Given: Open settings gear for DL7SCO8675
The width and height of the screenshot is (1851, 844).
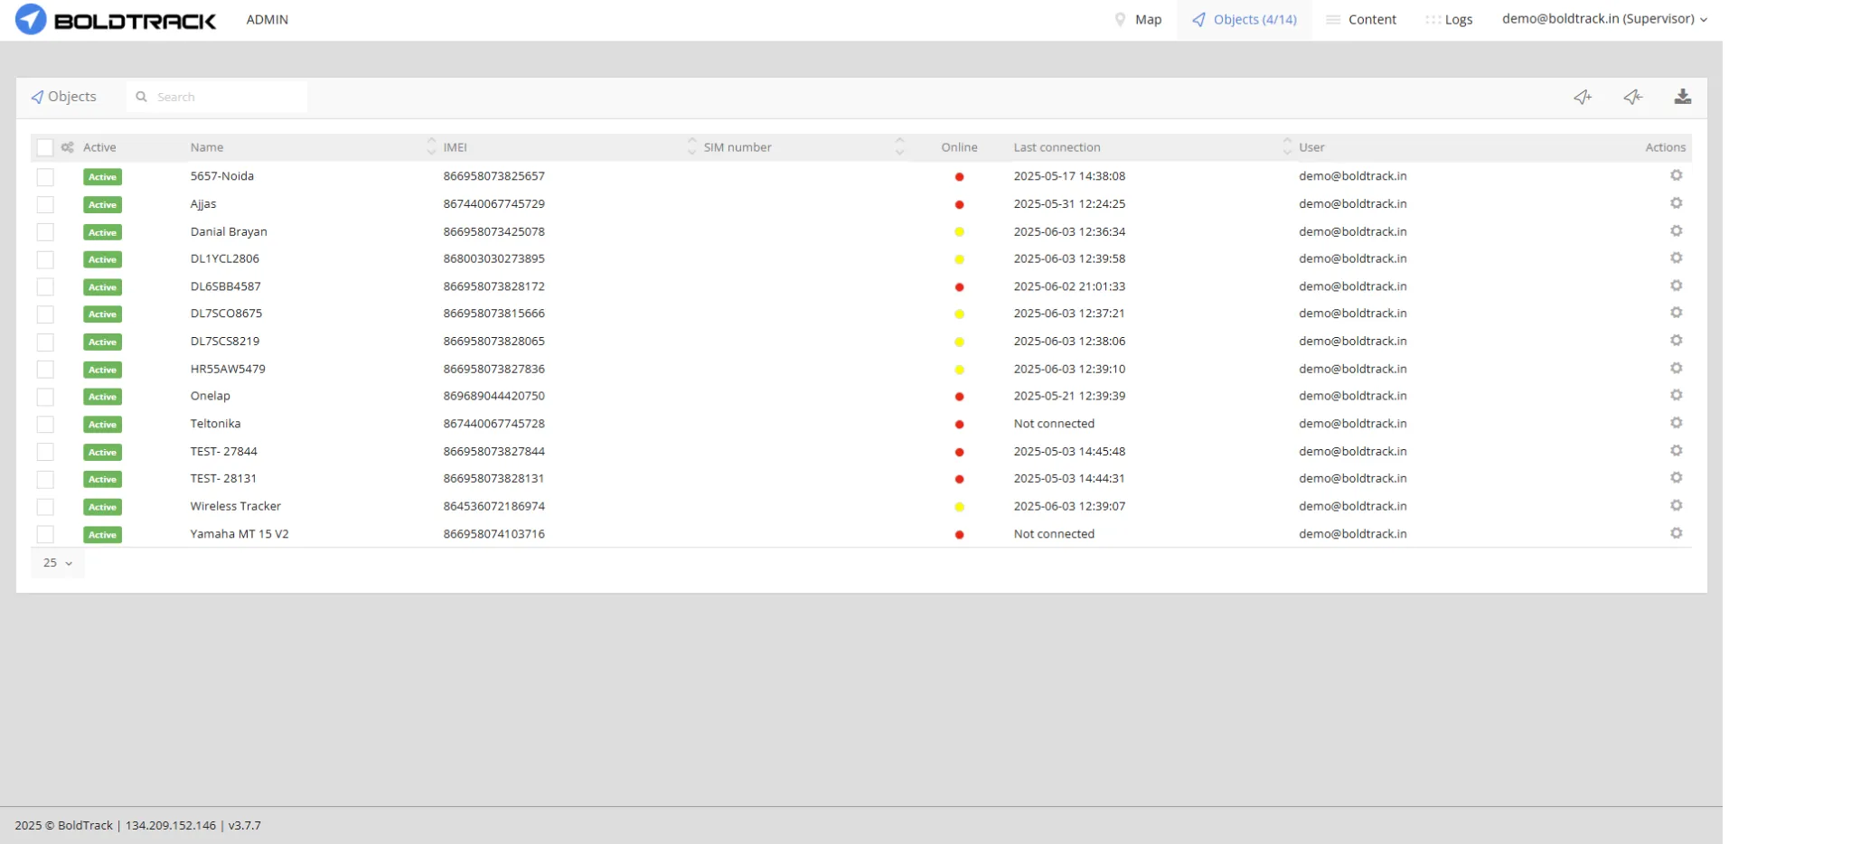Looking at the screenshot, I should [x=1676, y=313].
